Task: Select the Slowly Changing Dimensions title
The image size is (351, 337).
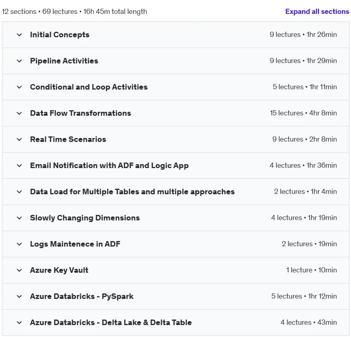Action: coord(85,218)
